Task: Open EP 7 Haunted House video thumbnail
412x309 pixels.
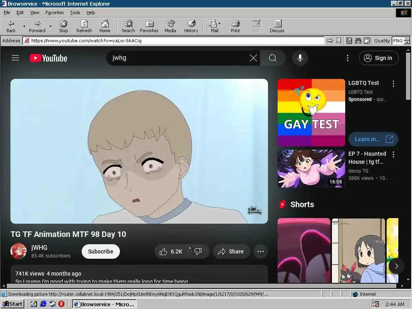Action: [311, 169]
